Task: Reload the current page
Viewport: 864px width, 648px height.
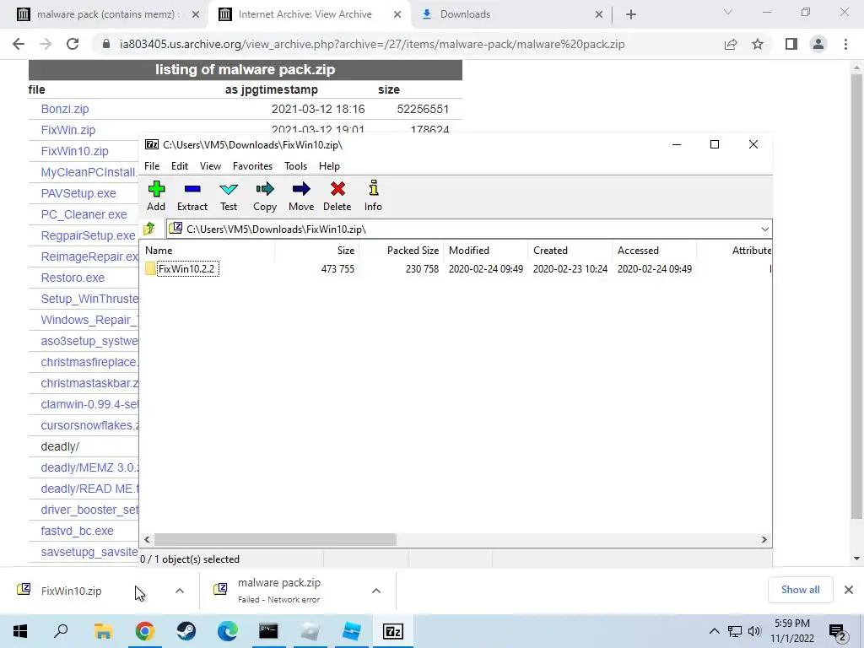Action: [x=73, y=44]
